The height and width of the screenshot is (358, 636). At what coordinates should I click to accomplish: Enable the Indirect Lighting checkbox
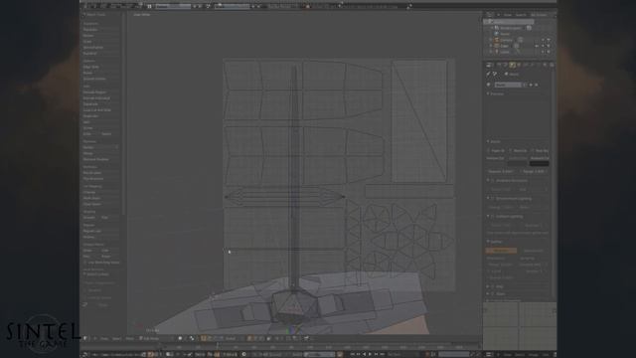click(x=493, y=217)
